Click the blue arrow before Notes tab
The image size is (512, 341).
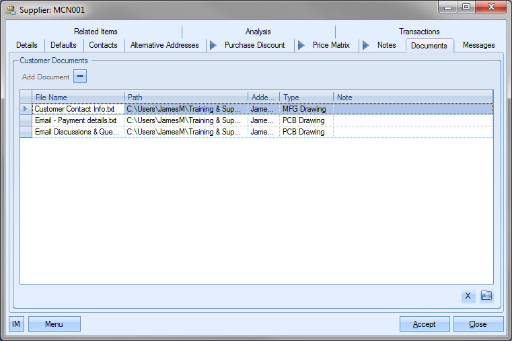coord(366,46)
